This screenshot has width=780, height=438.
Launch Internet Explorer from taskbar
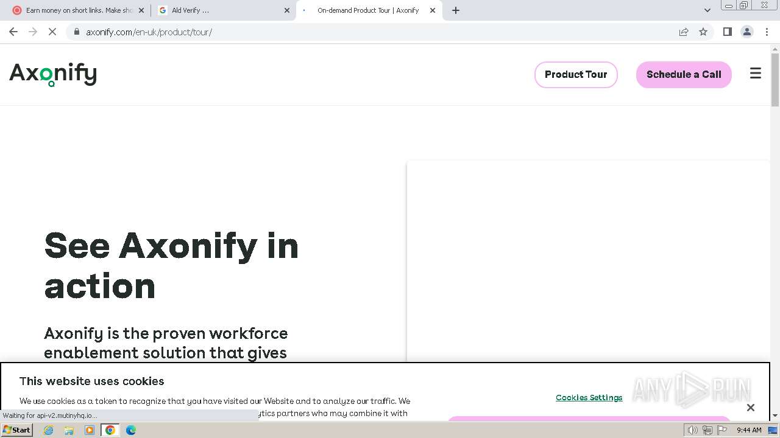pos(49,430)
